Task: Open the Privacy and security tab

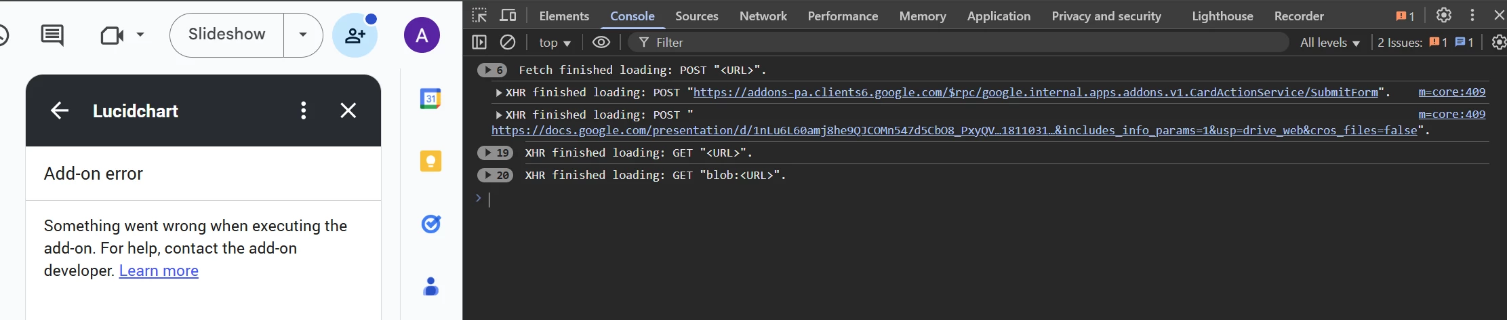Action: click(1106, 16)
